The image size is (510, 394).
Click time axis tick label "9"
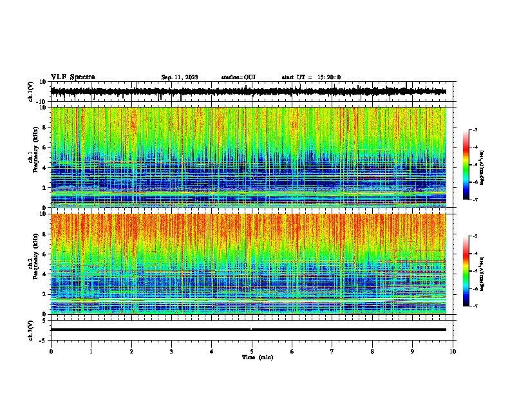click(412, 352)
